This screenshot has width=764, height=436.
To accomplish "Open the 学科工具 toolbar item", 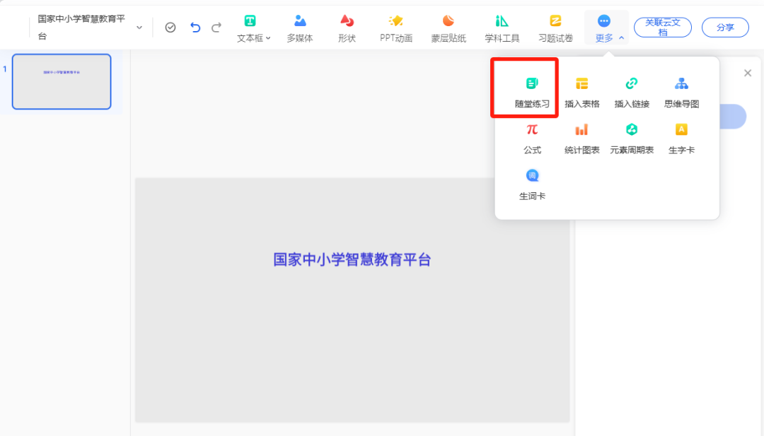I will click(x=502, y=28).
